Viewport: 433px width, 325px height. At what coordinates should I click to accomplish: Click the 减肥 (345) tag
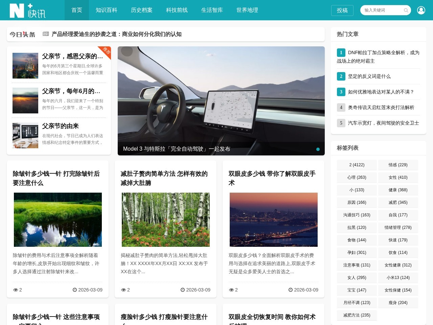coord(398,202)
